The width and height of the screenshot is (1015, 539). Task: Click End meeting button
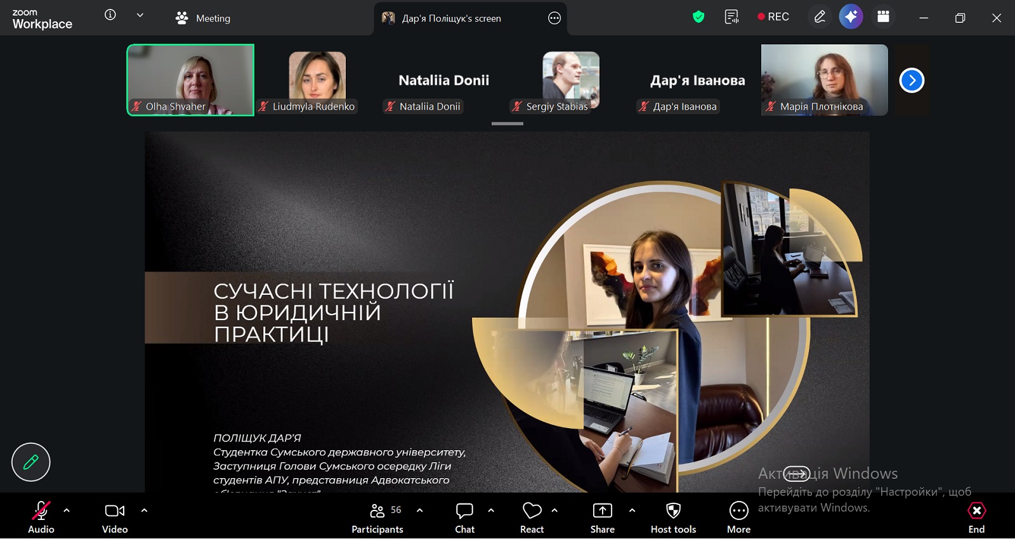point(976,517)
